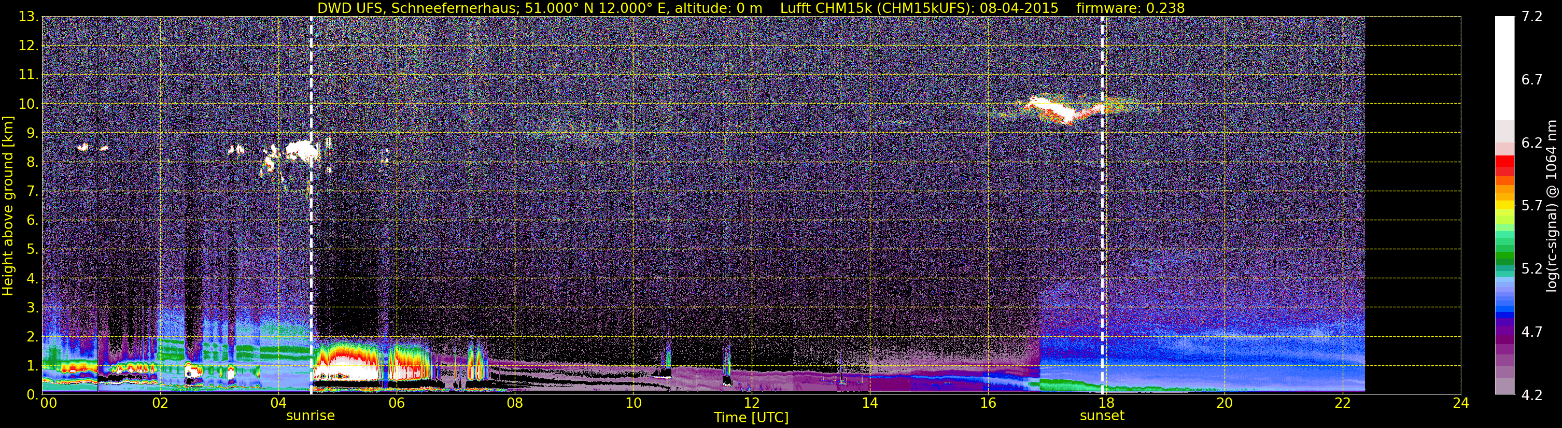Click the time tick label '04'

278,404
